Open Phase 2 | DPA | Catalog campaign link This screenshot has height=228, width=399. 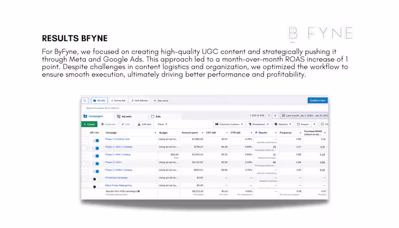118,154
